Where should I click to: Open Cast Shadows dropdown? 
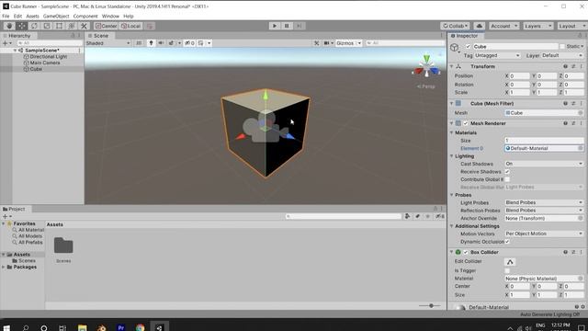point(544,164)
